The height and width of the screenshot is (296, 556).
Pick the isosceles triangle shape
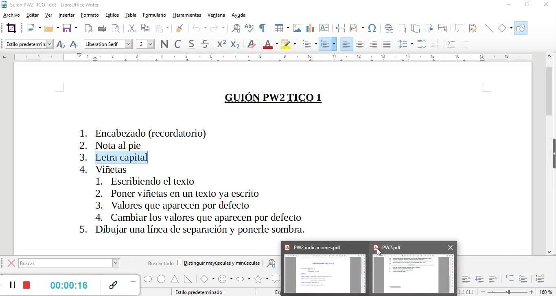pyautogui.click(x=175, y=279)
